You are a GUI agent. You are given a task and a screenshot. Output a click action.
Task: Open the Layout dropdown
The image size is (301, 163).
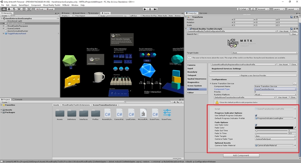293,9
